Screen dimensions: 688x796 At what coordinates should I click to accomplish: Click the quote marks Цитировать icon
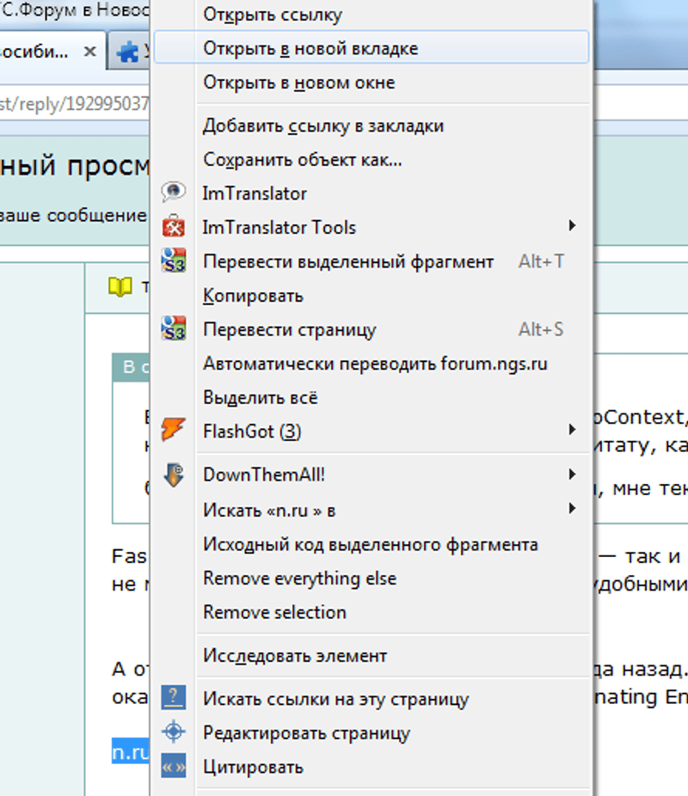174,767
